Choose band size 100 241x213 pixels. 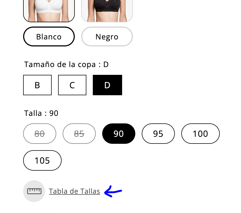(x=200, y=134)
